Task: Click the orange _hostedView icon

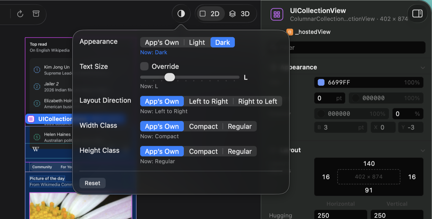Action: [290, 32]
